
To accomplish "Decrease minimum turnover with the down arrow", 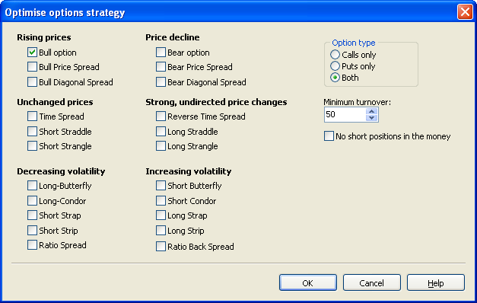I will tap(371, 118).
